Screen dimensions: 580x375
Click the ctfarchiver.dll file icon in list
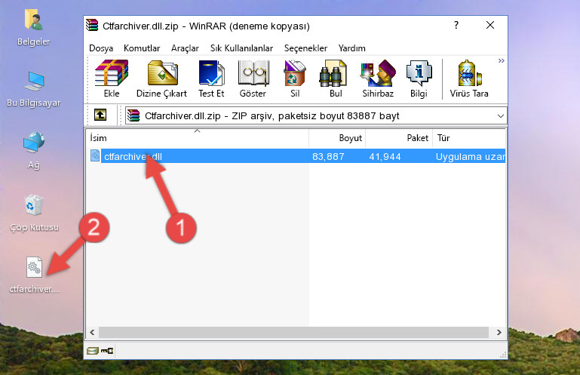coord(95,156)
